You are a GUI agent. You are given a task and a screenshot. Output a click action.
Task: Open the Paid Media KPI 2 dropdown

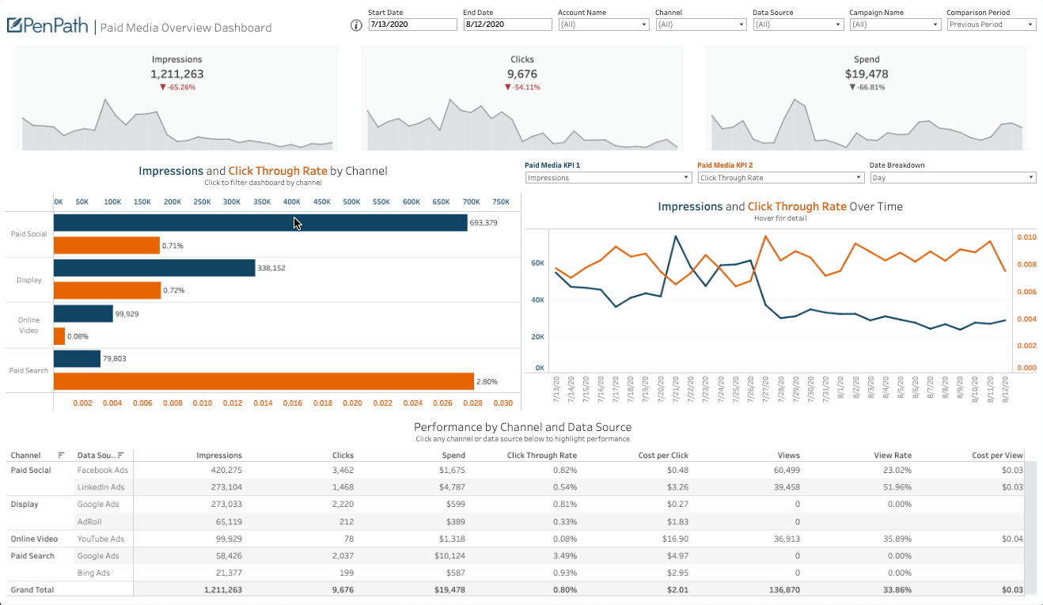pos(780,177)
